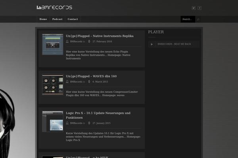This screenshot has width=238, height=158.
Task: Click date icon beside 27. January 2015
Action: 89,123
